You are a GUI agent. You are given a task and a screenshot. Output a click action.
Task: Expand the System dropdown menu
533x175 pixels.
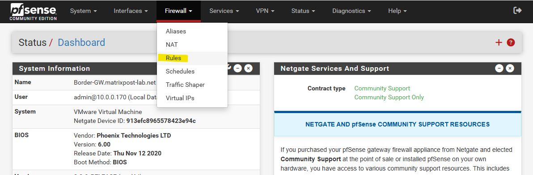pos(84,11)
